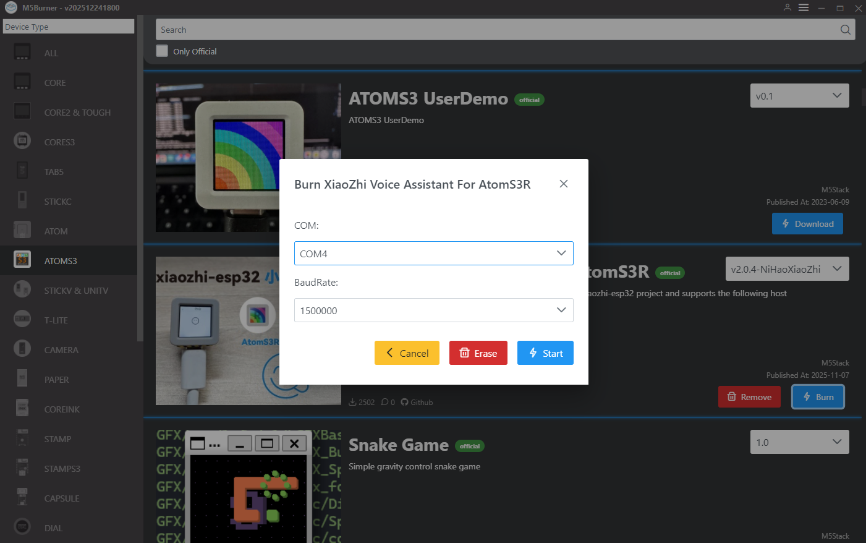Close the Burn XiaoZhi dialog
Image resolution: width=866 pixels, height=543 pixels.
tap(563, 184)
